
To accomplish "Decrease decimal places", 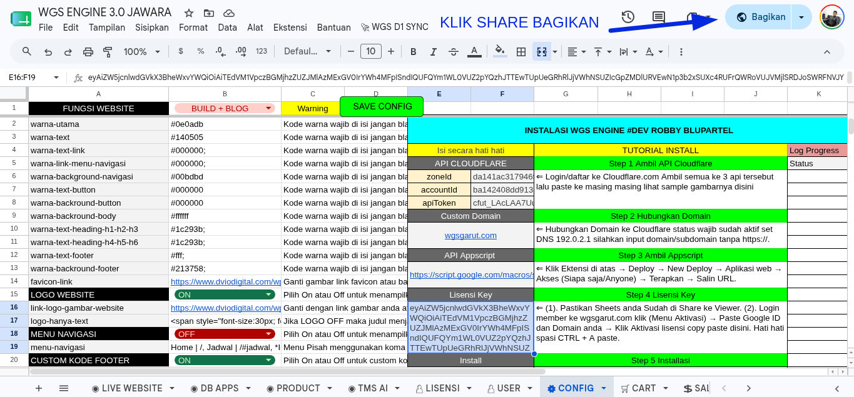I will pyautogui.click(x=220, y=51).
